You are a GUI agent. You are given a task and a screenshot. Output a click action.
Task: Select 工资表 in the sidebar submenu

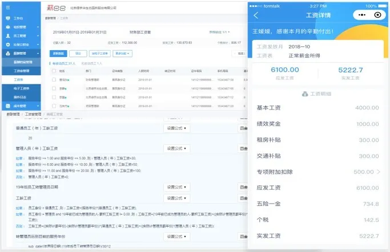click(x=18, y=79)
